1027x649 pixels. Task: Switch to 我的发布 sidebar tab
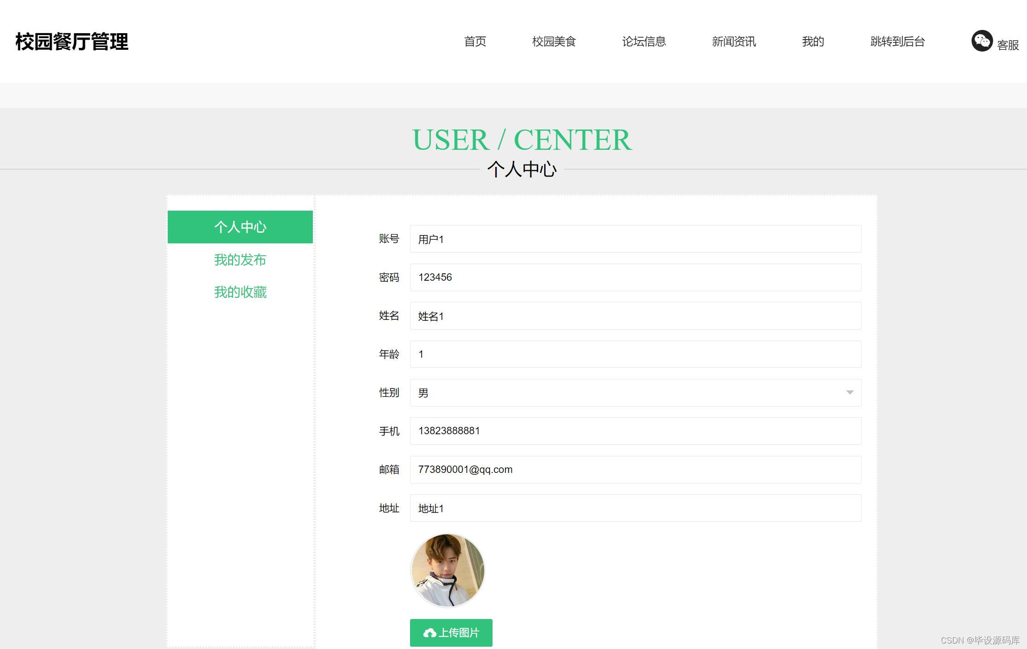pos(240,260)
